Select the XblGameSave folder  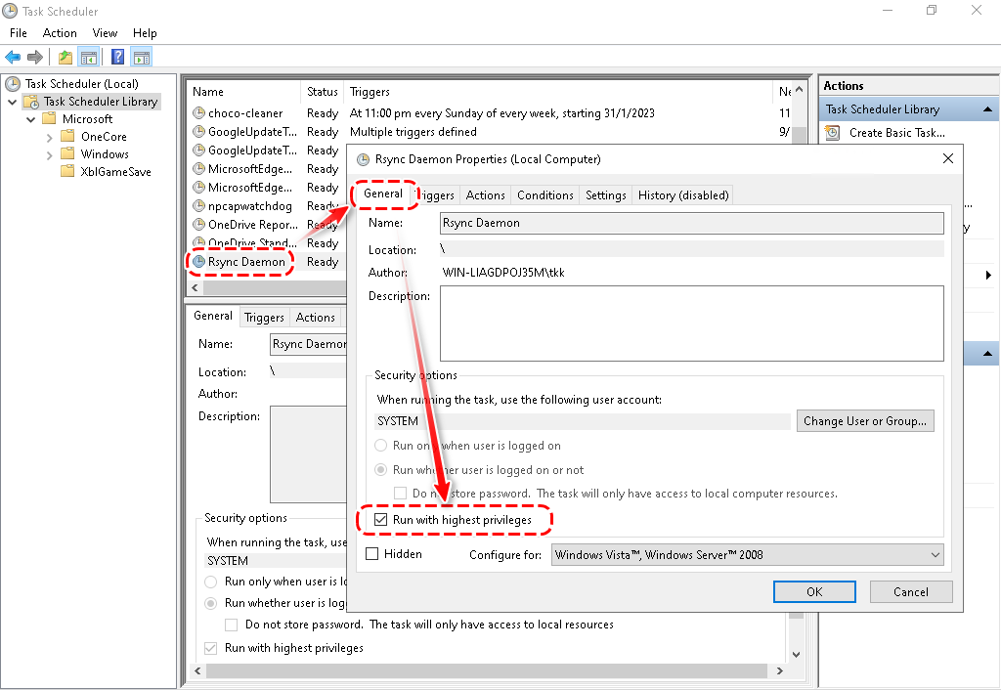click(x=115, y=172)
